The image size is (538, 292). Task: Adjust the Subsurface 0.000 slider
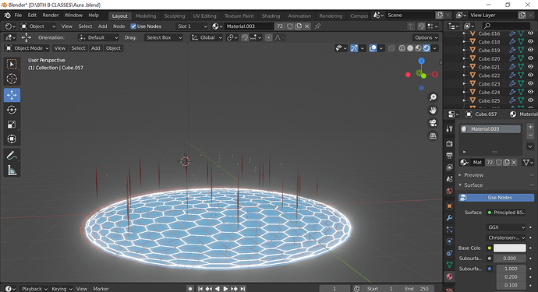click(509, 259)
